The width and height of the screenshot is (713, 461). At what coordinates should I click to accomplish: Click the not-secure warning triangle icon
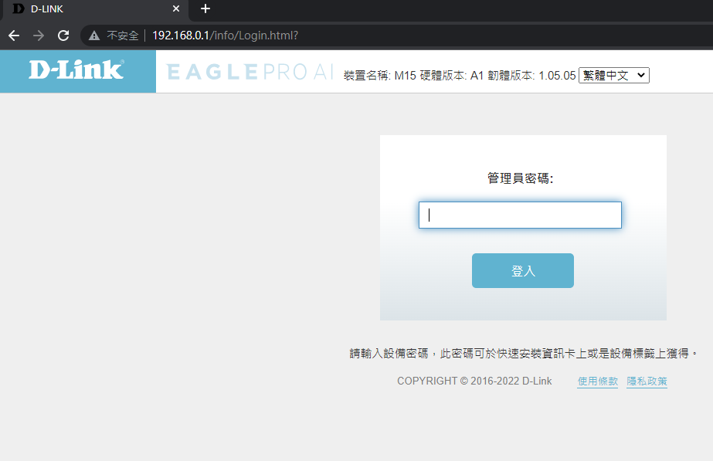(x=94, y=36)
